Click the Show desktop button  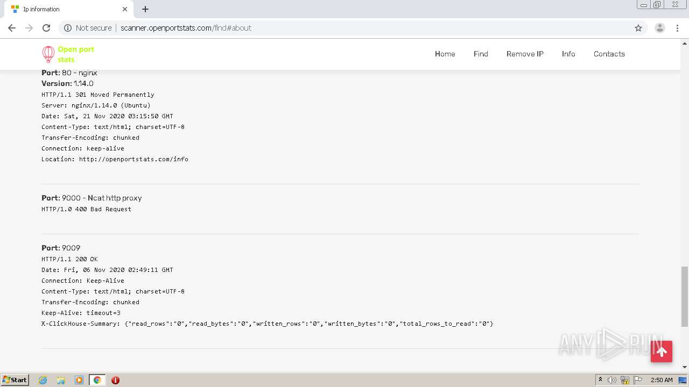683,380
